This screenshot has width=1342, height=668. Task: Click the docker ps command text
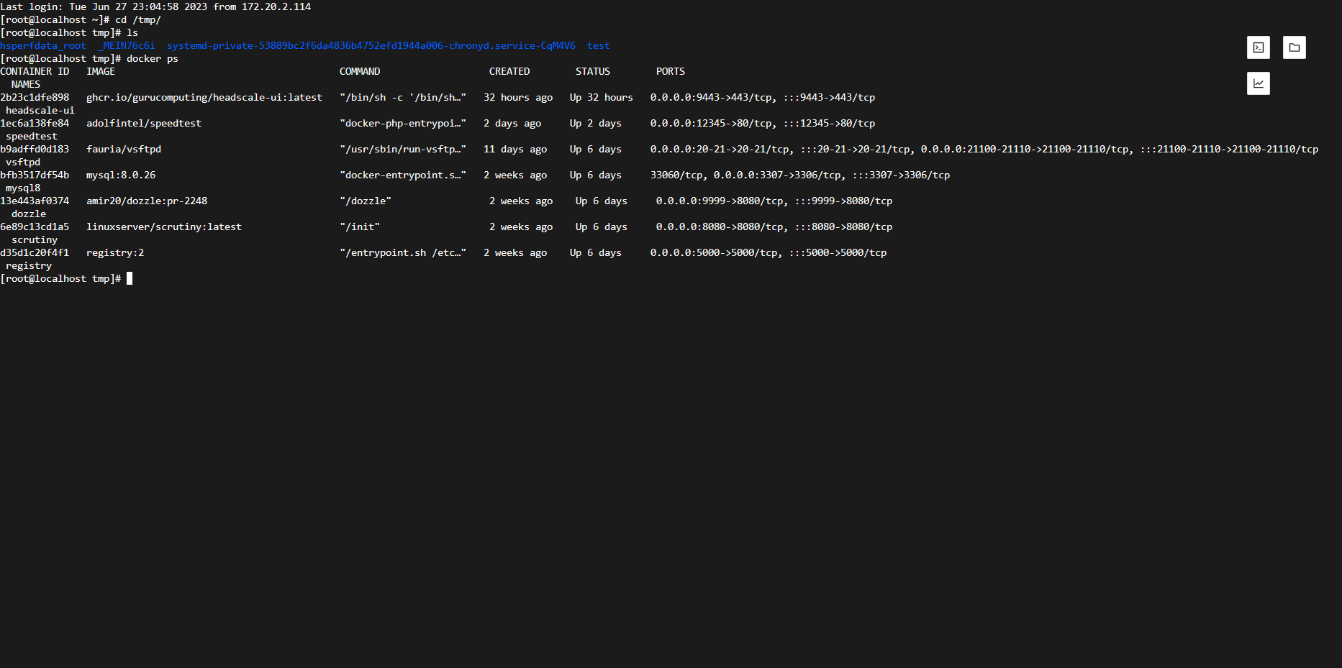[153, 58]
